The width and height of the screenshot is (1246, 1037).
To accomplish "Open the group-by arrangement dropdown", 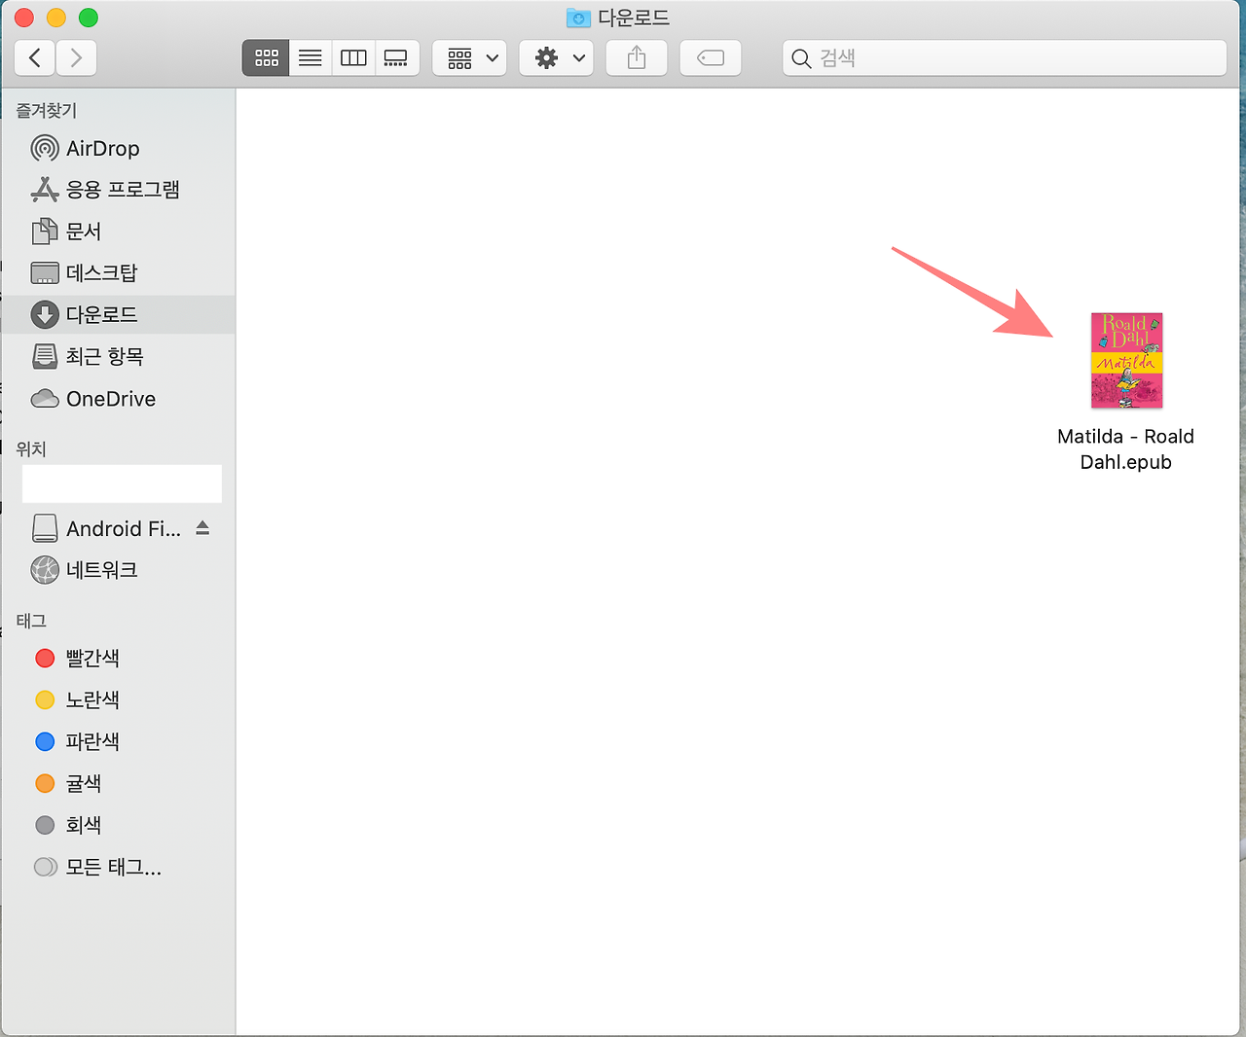I will [x=470, y=58].
